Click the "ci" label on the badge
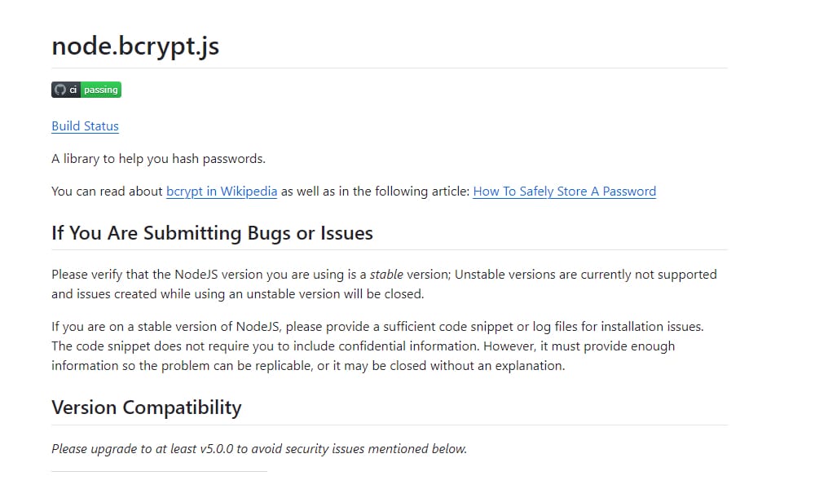The width and height of the screenshot is (815, 489). click(73, 90)
